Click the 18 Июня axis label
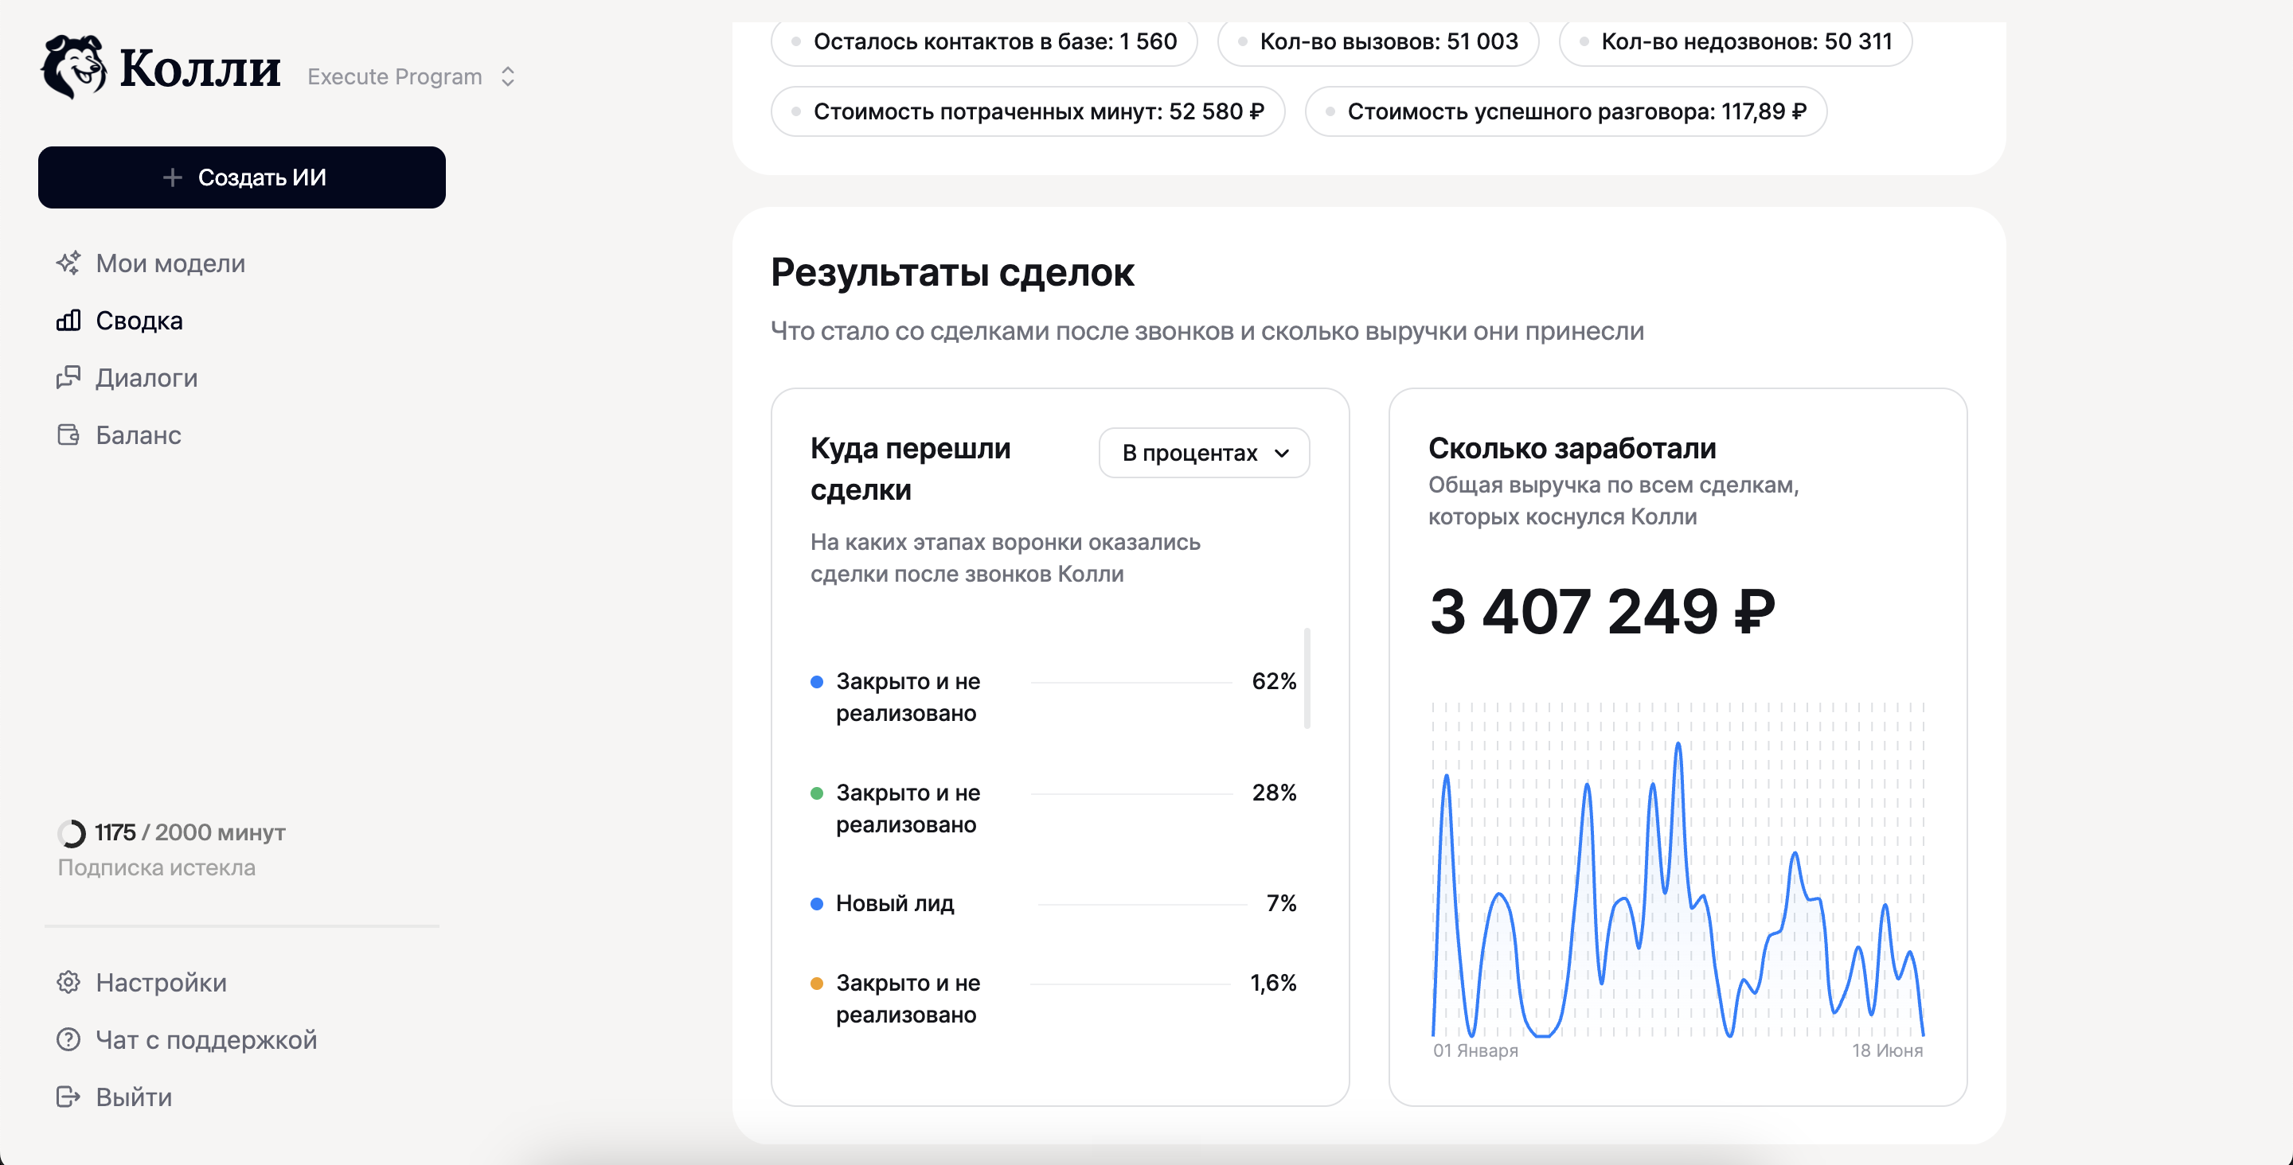 [x=1887, y=1051]
